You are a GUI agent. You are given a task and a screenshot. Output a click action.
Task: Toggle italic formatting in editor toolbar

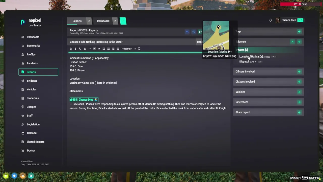pyautogui.click(x=75, y=49)
